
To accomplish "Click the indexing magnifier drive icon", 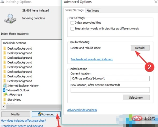I will click(10, 19).
